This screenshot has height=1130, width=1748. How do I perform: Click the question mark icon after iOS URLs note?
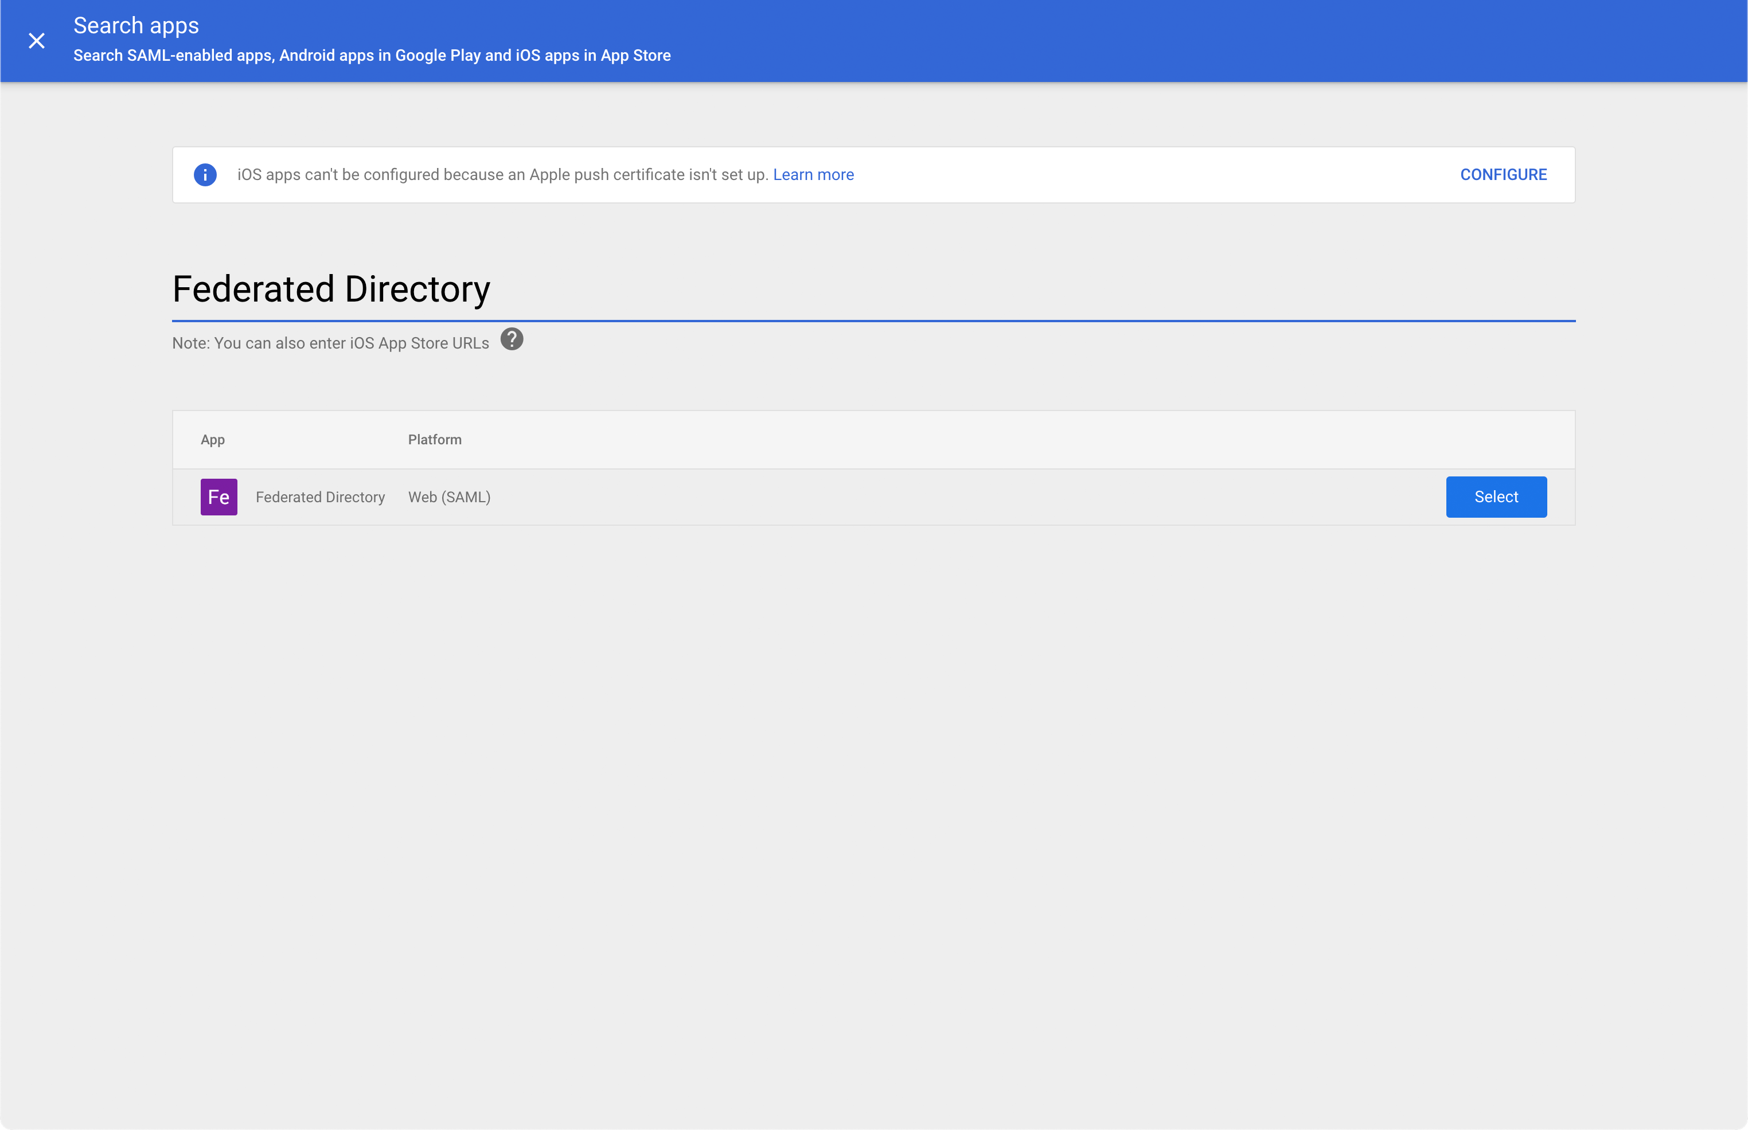point(511,339)
